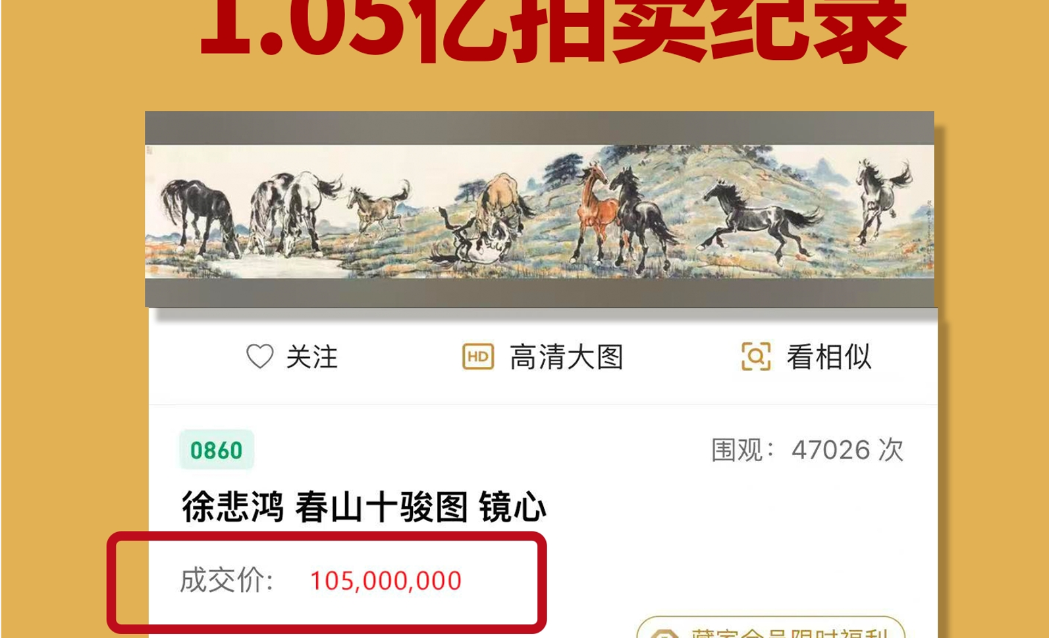Open the 藏家会员限时福利 banner
Screen dimensions: 1049x638
click(x=770, y=628)
